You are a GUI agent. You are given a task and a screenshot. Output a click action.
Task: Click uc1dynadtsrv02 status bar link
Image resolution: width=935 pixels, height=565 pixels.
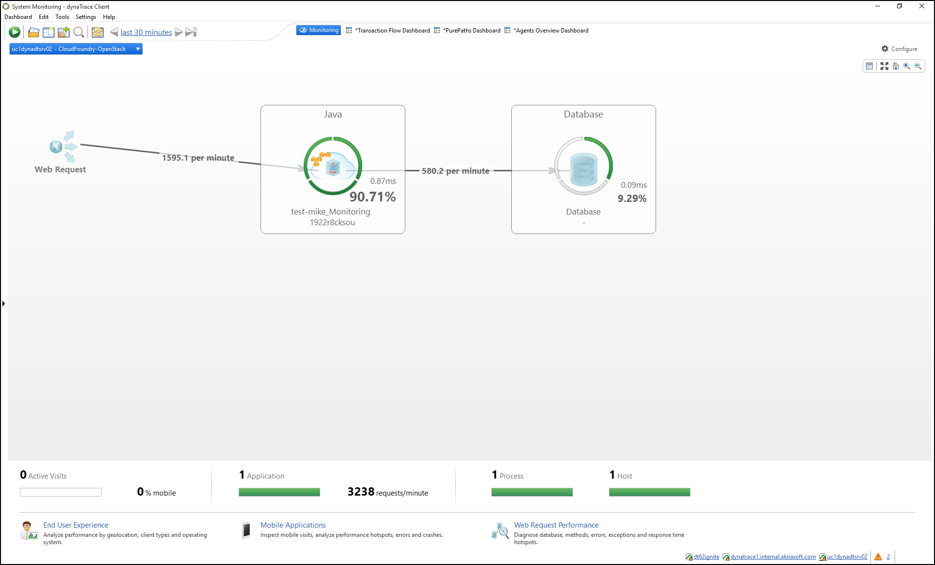pos(847,557)
